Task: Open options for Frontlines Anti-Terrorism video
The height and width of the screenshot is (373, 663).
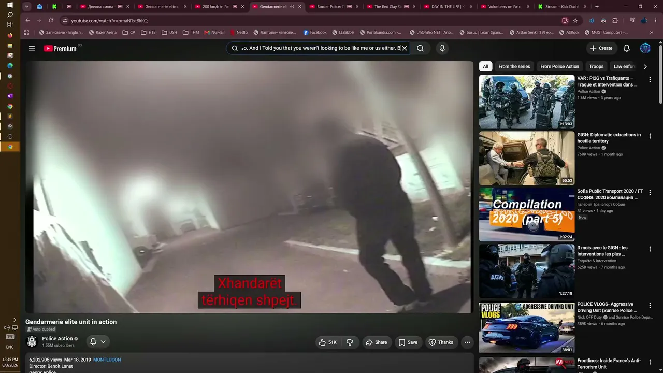Action: pyautogui.click(x=650, y=362)
